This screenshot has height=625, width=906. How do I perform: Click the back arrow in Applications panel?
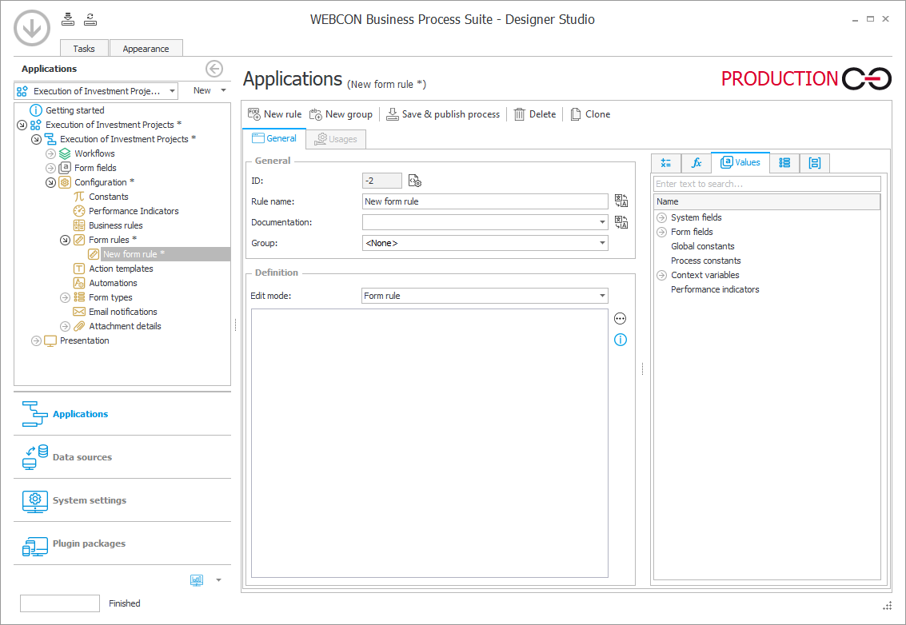pyautogui.click(x=214, y=69)
